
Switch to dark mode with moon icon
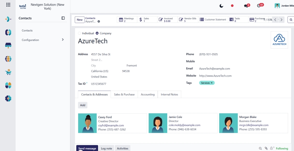pyautogui.click(x=221, y=6)
